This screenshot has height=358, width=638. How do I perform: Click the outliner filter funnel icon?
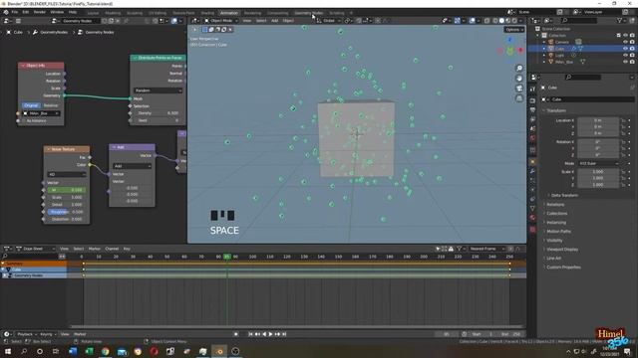point(619,20)
